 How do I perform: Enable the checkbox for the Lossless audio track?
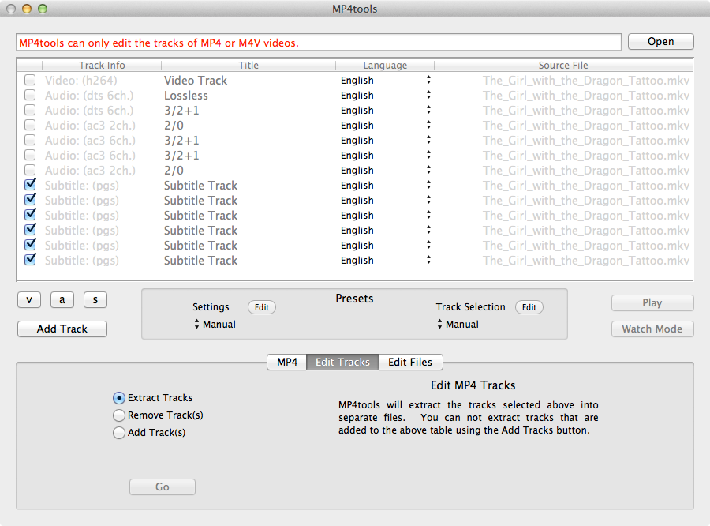point(30,96)
